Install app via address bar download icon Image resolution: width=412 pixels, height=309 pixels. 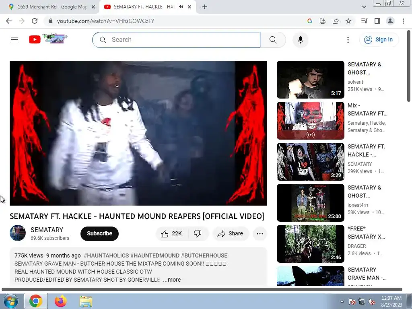point(322,21)
